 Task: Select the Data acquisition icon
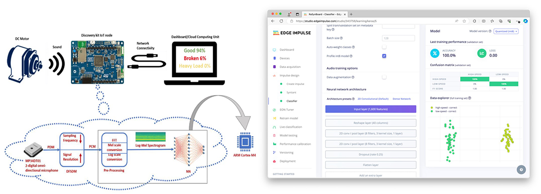(275, 67)
